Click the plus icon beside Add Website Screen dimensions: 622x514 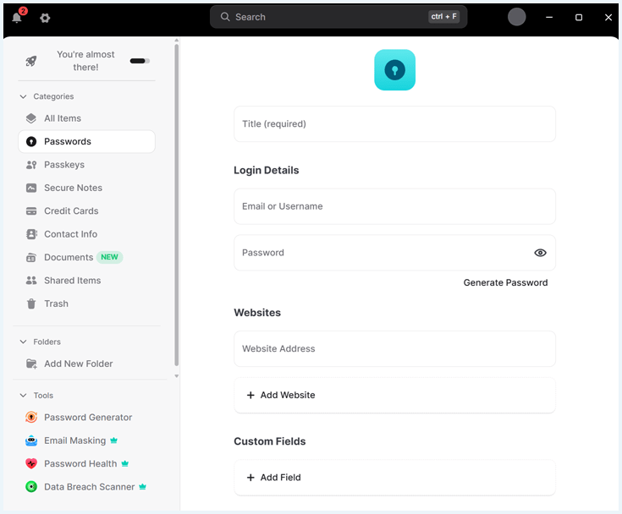(x=250, y=395)
